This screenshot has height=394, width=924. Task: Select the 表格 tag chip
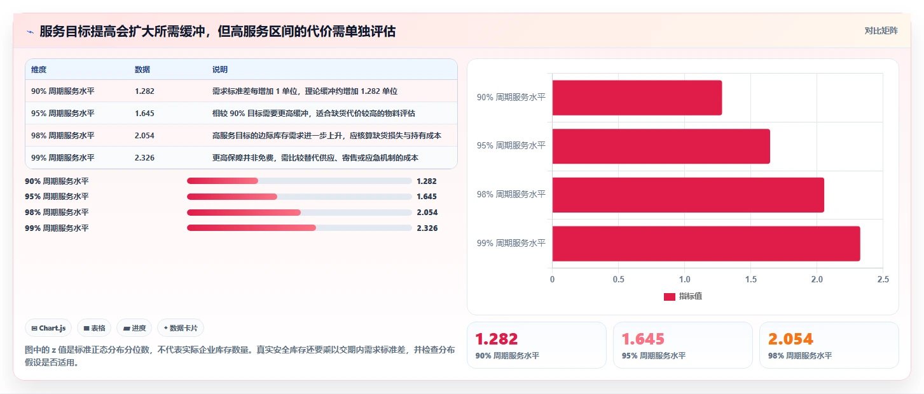(94, 328)
